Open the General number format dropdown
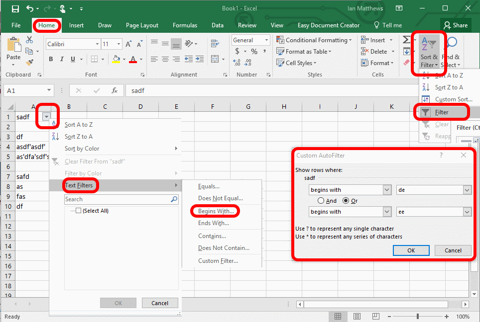This screenshot has width=480, height=322. [x=266, y=40]
